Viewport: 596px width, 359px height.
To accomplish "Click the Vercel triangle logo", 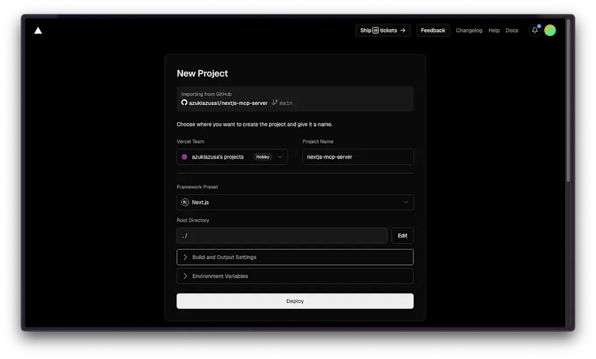I will (38, 31).
